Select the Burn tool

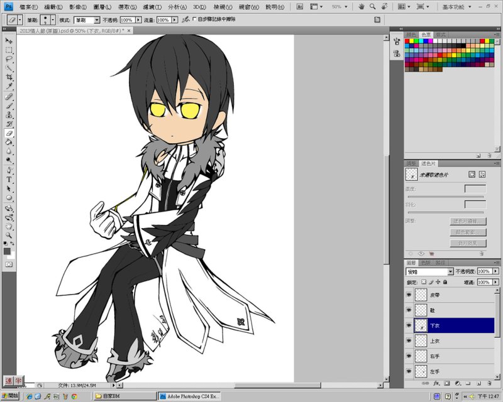(9, 160)
